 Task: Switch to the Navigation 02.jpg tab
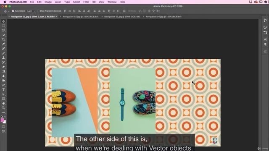80,17
